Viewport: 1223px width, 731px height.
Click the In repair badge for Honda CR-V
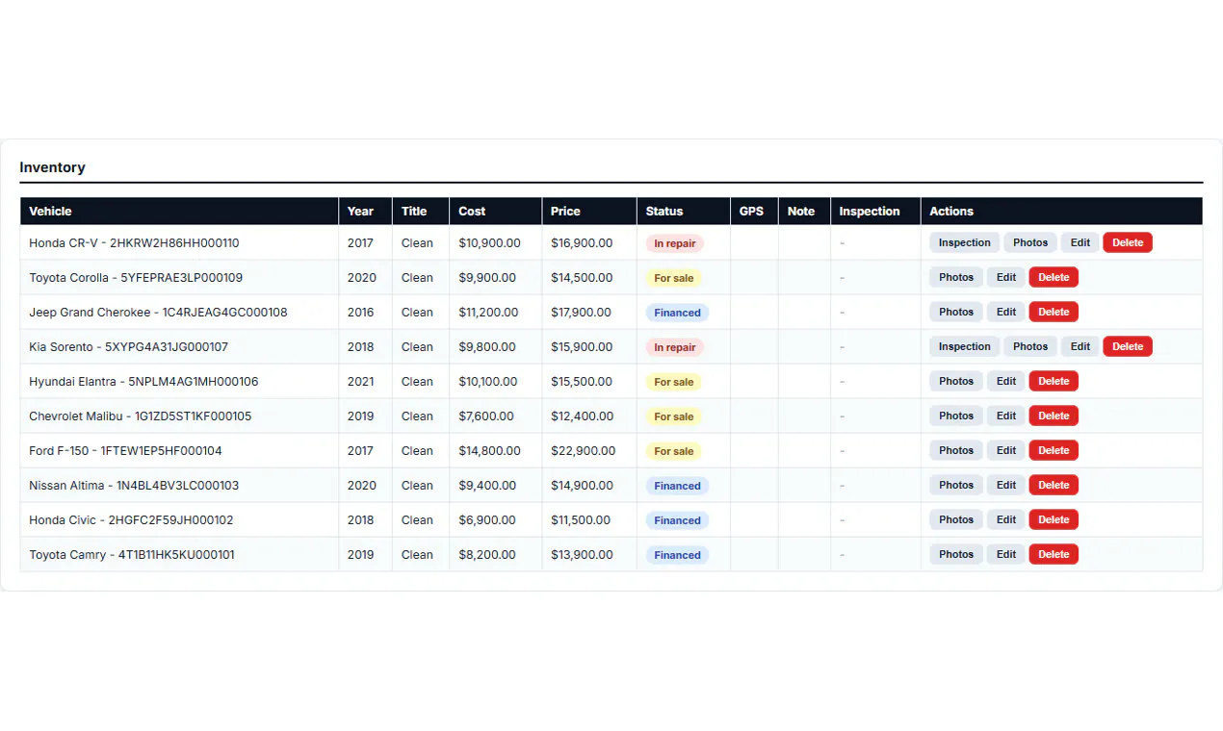674,243
